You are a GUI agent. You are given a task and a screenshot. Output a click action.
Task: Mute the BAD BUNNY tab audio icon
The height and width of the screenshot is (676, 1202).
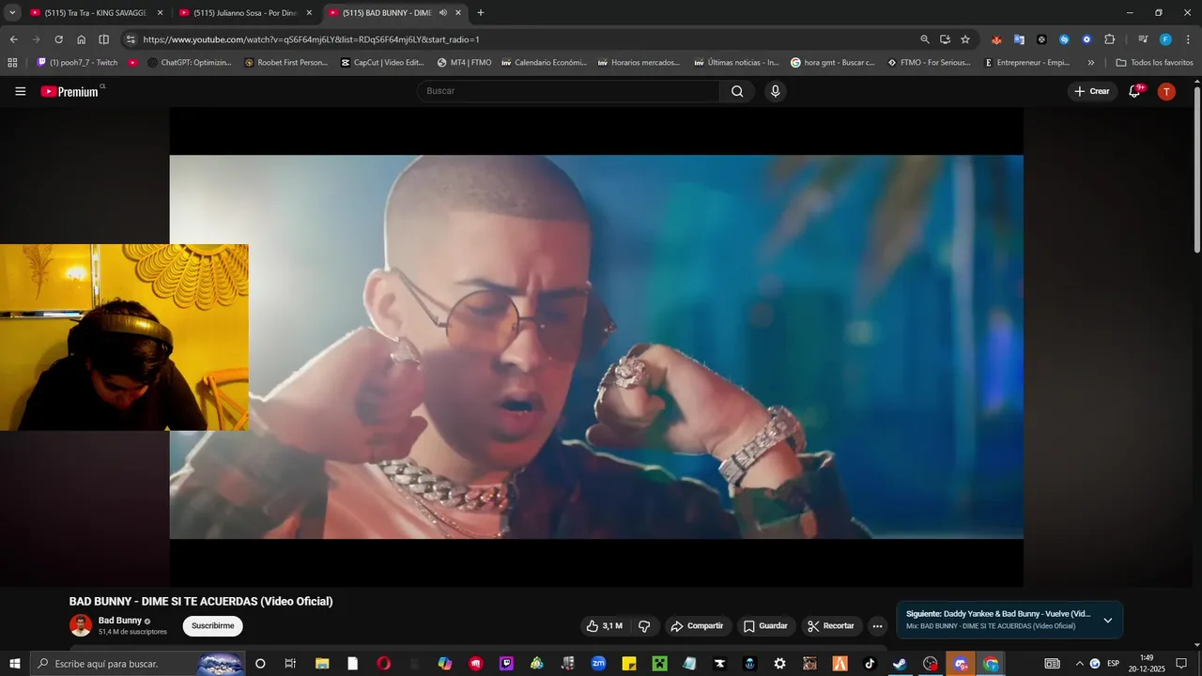(x=442, y=13)
